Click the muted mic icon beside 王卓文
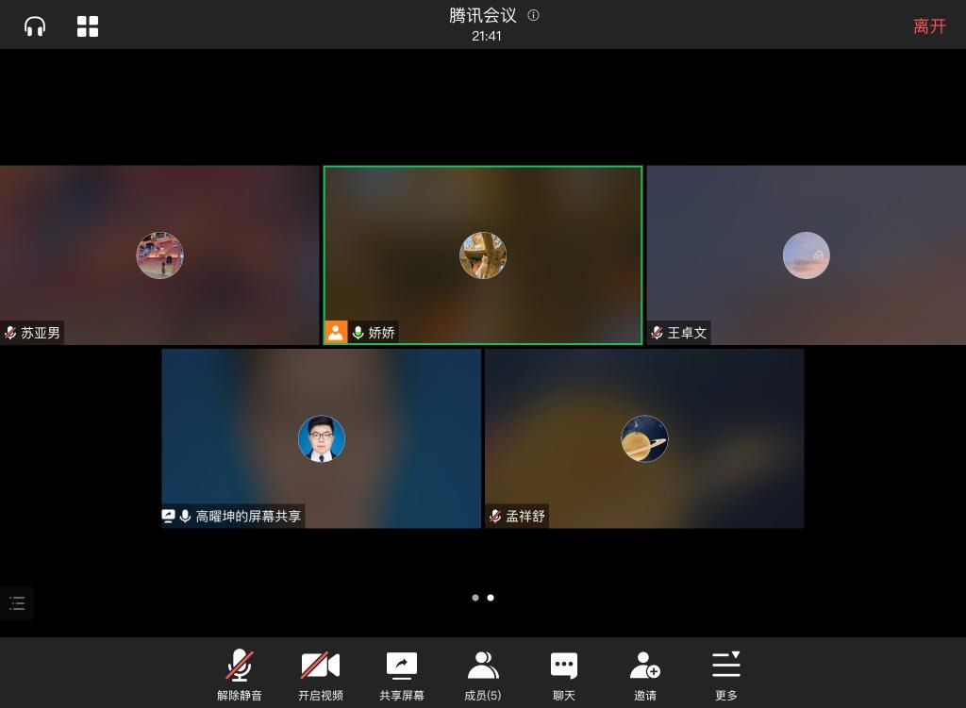 [x=658, y=333]
